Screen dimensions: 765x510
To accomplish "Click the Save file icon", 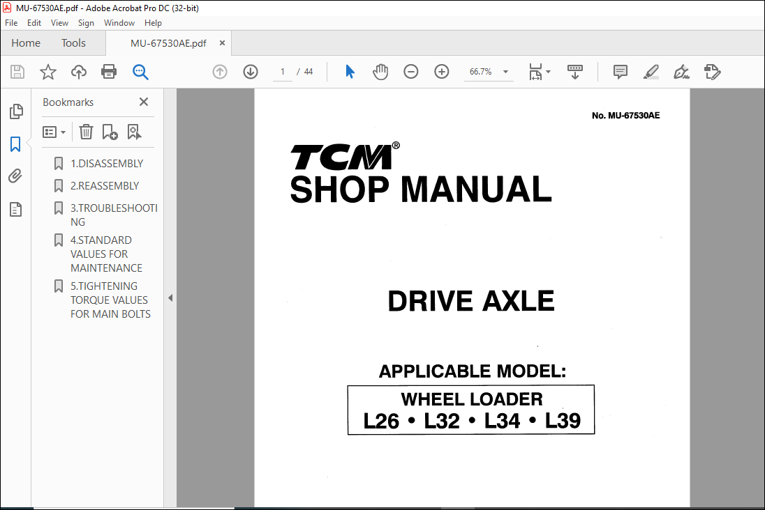I will [x=17, y=72].
